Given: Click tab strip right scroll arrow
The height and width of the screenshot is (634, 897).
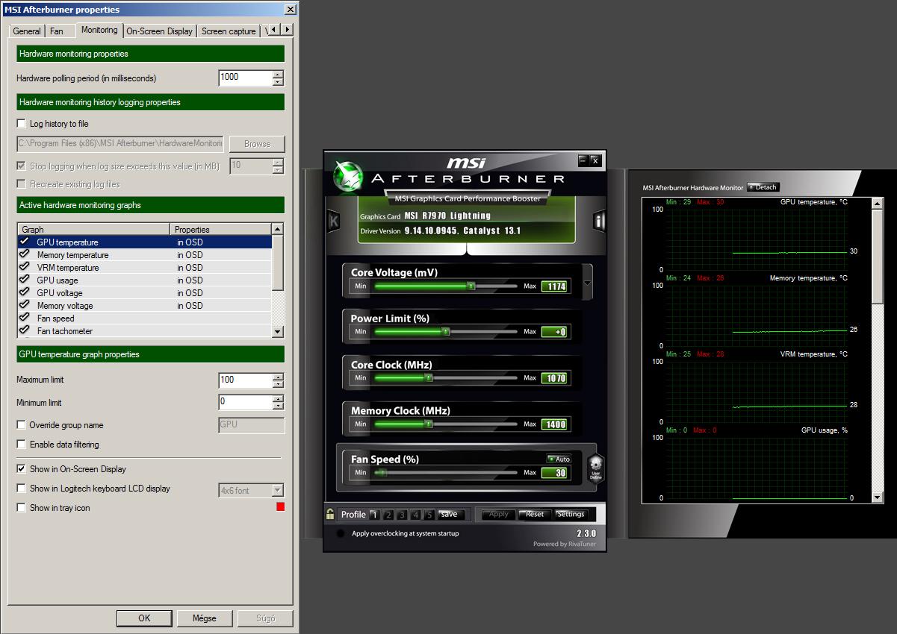Looking at the screenshot, I should coord(288,29).
